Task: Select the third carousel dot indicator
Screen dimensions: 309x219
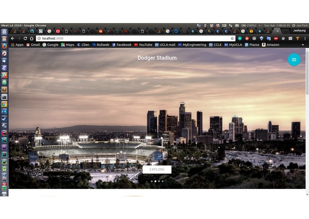Action: pos(159,181)
